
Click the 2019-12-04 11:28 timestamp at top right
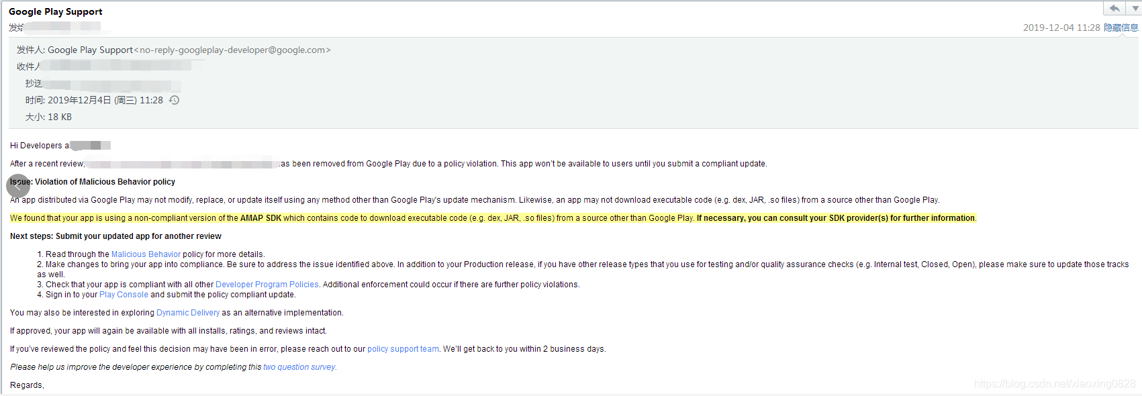coord(1061,28)
